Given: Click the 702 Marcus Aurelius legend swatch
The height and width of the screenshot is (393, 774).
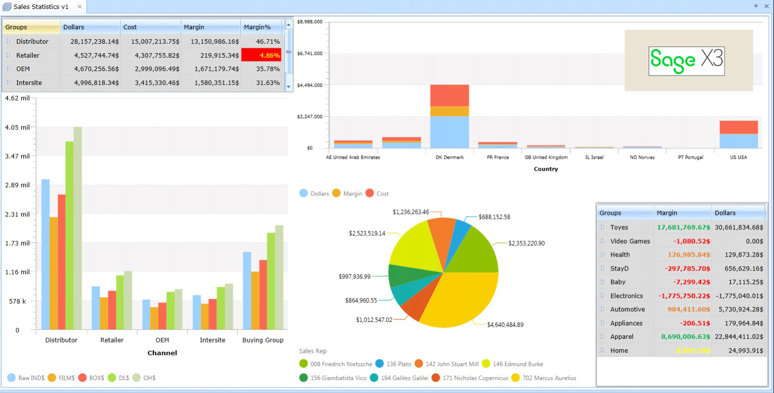Looking at the screenshot, I should point(516,378).
